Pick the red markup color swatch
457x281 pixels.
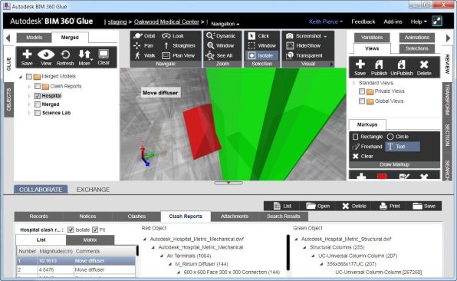tap(382, 177)
